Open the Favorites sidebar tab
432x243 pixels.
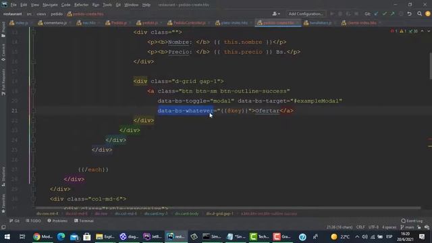click(3, 203)
